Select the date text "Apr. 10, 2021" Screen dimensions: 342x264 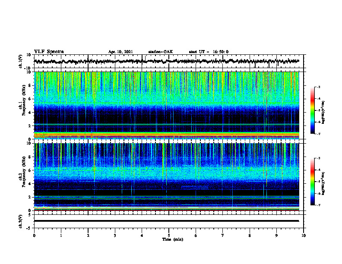pyautogui.click(x=120, y=52)
